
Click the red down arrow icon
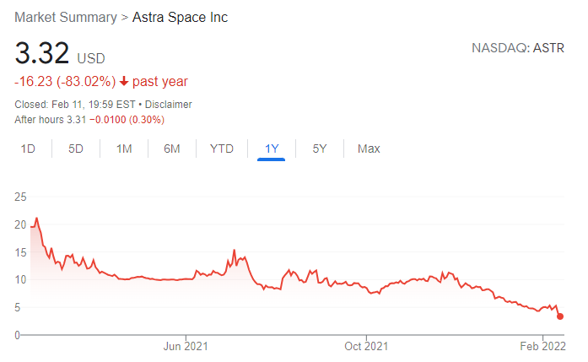tap(123, 82)
